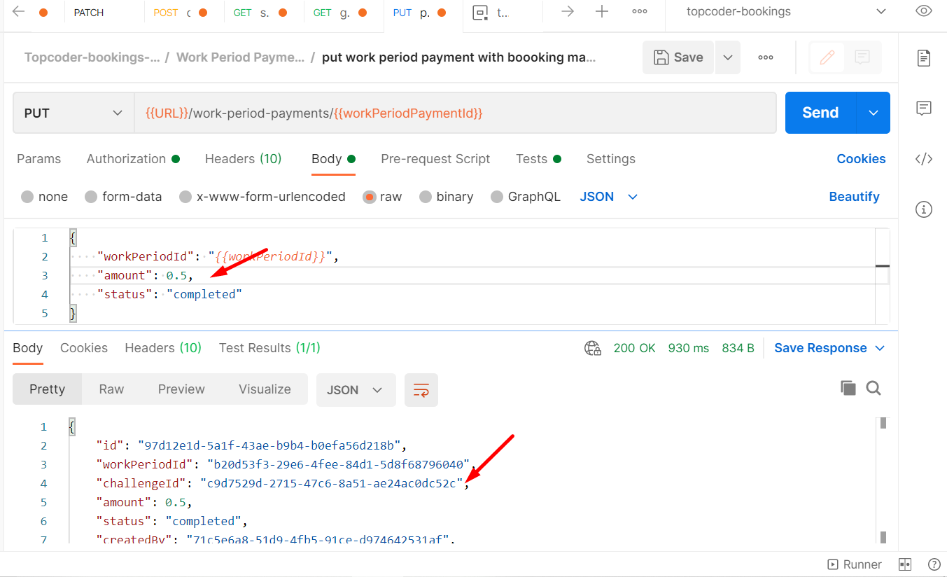947x577 pixels.
Task: Switch to the Raw response view
Action: (x=111, y=389)
